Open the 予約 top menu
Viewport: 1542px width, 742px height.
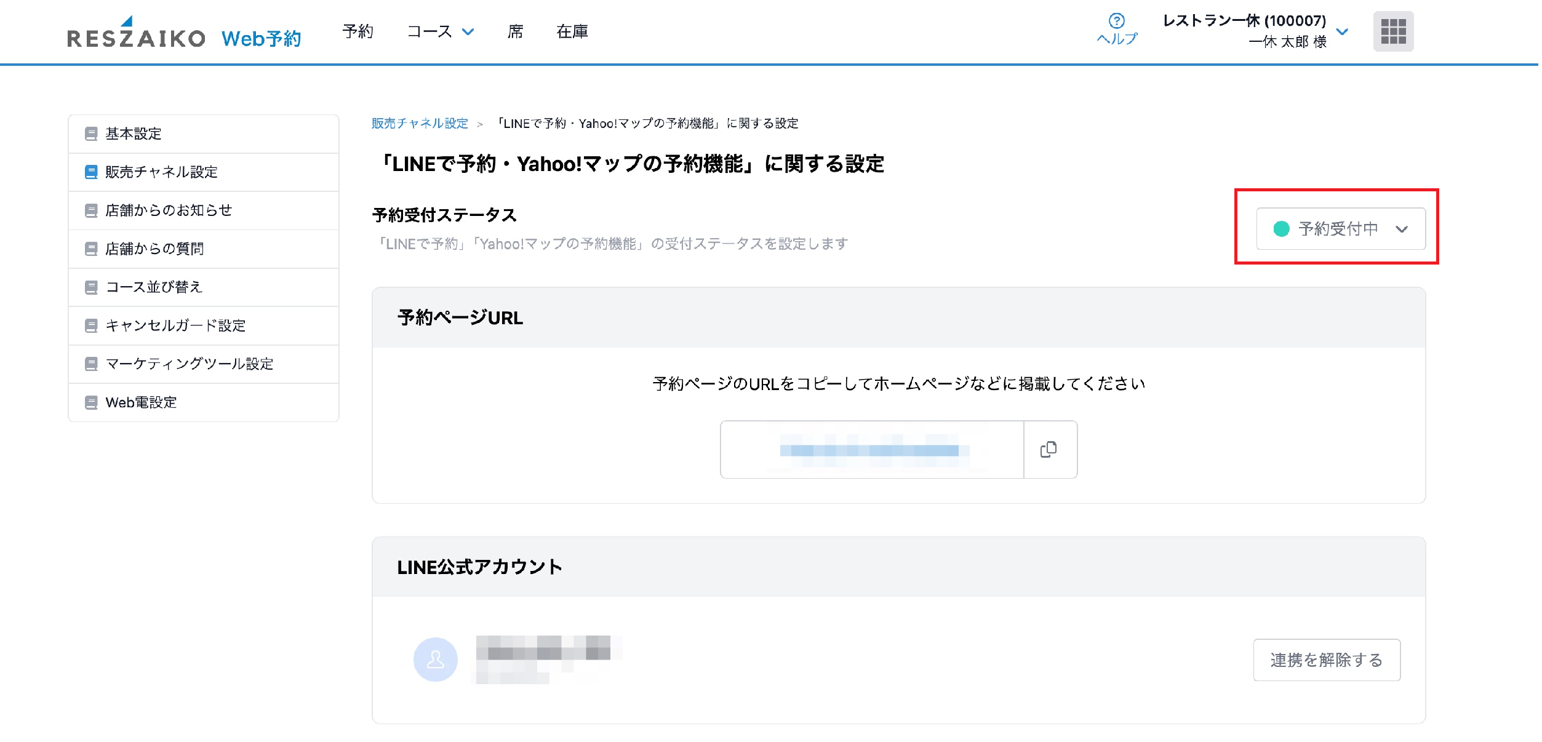(358, 31)
